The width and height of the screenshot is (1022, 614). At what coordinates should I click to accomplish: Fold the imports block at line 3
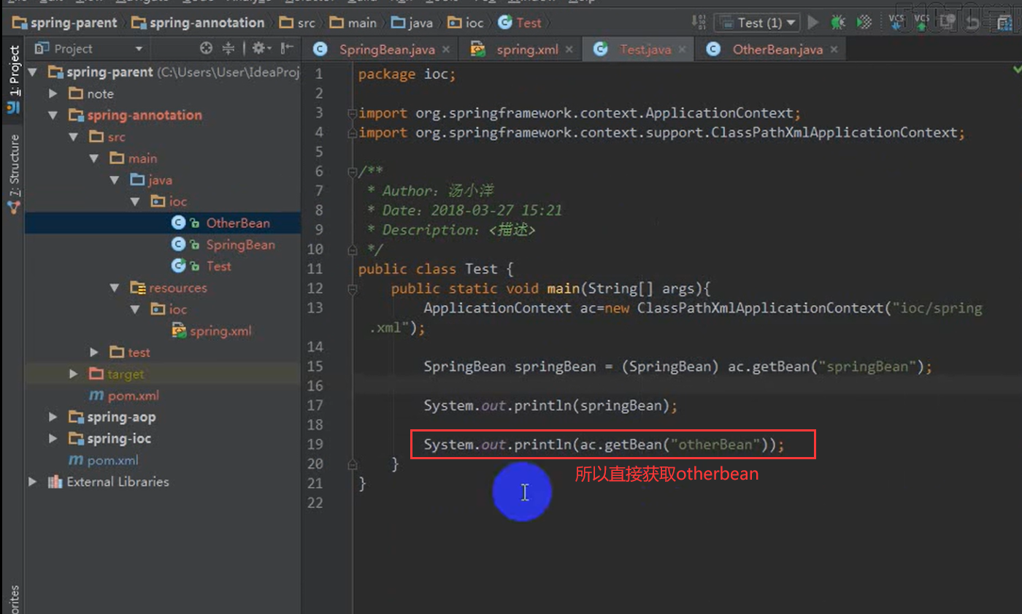pyautogui.click(x=353, y=113)
